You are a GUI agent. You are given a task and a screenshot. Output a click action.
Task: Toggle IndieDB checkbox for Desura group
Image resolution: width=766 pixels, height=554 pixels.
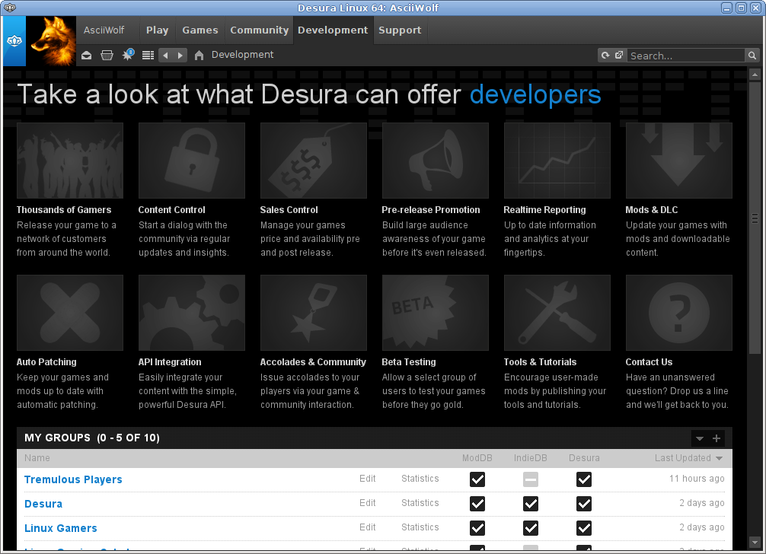[x=531, y=504]
